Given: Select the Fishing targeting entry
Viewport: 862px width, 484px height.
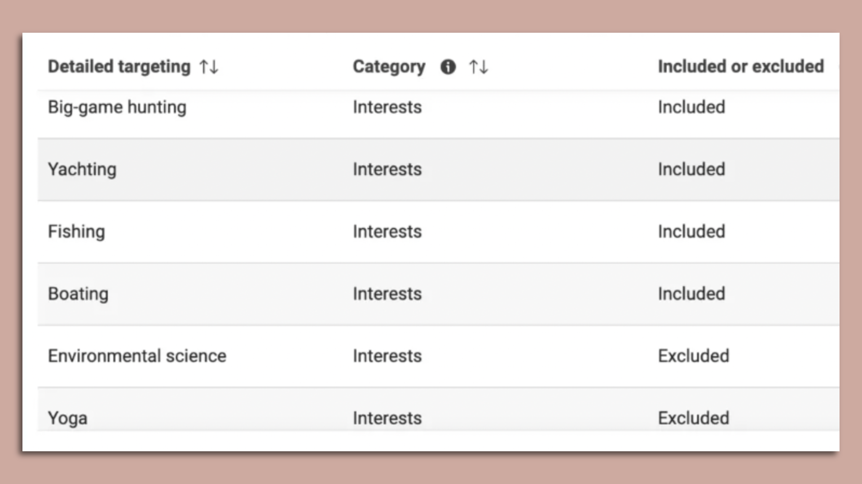Looking at the screenshot, I should coord(76,232).
